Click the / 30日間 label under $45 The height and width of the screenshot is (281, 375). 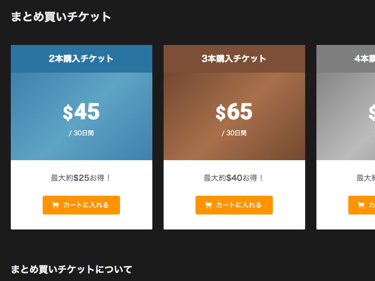[x=81, y=133]
